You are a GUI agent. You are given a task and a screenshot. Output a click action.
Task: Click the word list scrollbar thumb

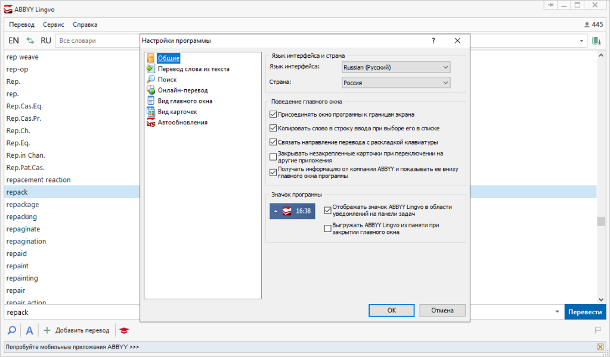tap(601, 221)
